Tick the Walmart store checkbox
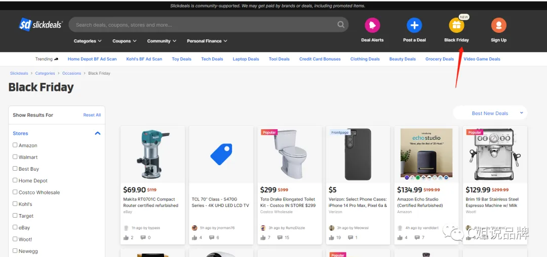 click(15, 157)
